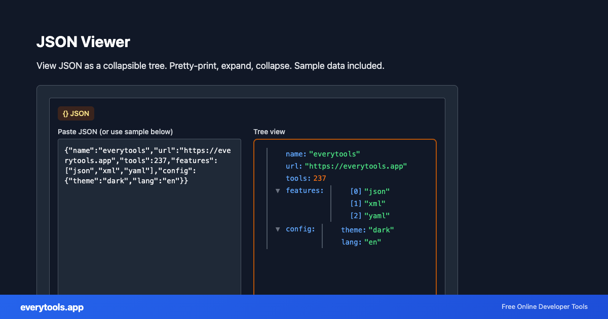
Task: Click the JSON Viewer page title
Action: coord(84,42)
